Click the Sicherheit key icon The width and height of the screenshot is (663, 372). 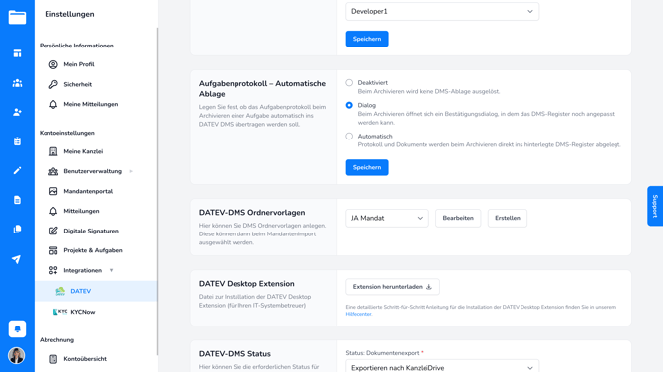coord(53,84)
